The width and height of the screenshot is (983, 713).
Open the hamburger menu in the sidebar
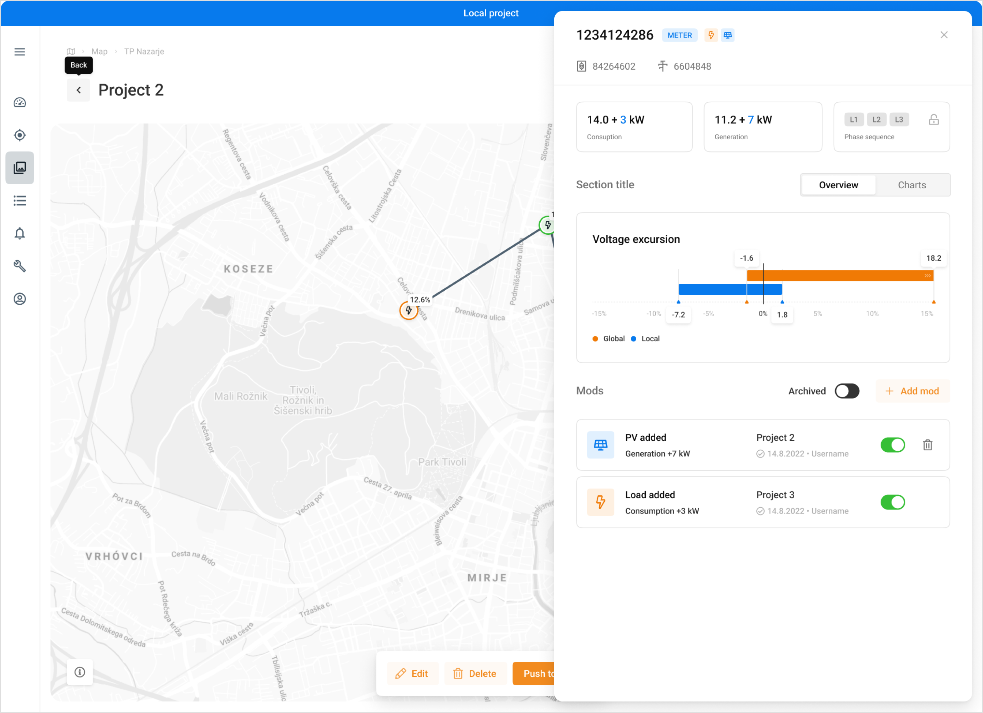tap(19, 52)
